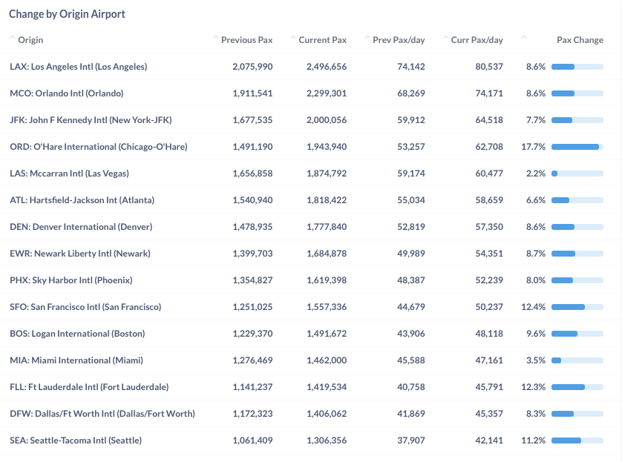Viewport: 622px width, 462px height.
Task: Click sort caret beside Pax Change
Action: coord(524,37)
